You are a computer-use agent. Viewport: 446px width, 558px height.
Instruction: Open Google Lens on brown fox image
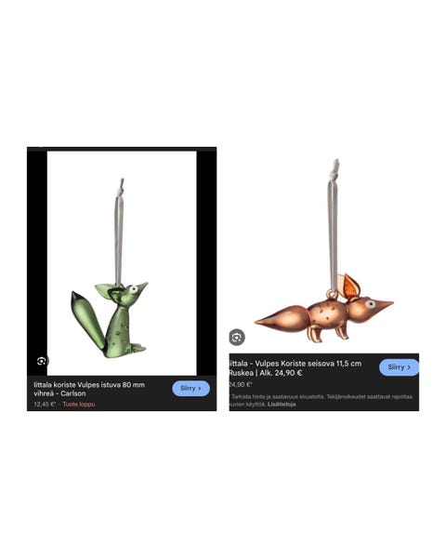[237, 337]
